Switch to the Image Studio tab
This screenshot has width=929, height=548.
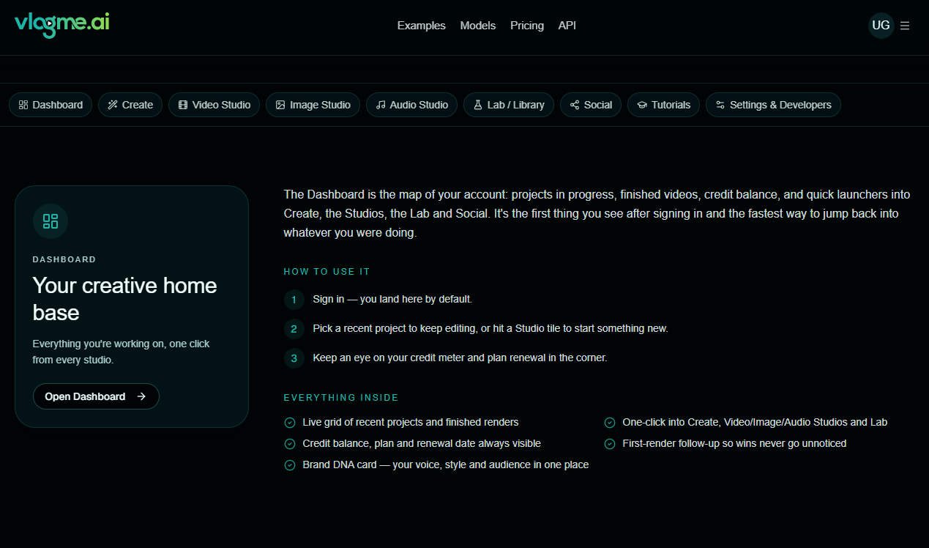coord(313,105)
